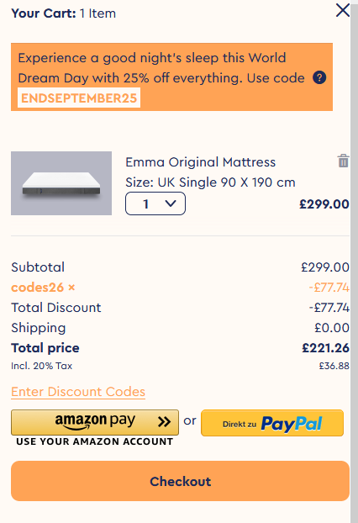Click the Checkout button
The height and width of the screenshot is (523, 358).
(x=180, y=481)
